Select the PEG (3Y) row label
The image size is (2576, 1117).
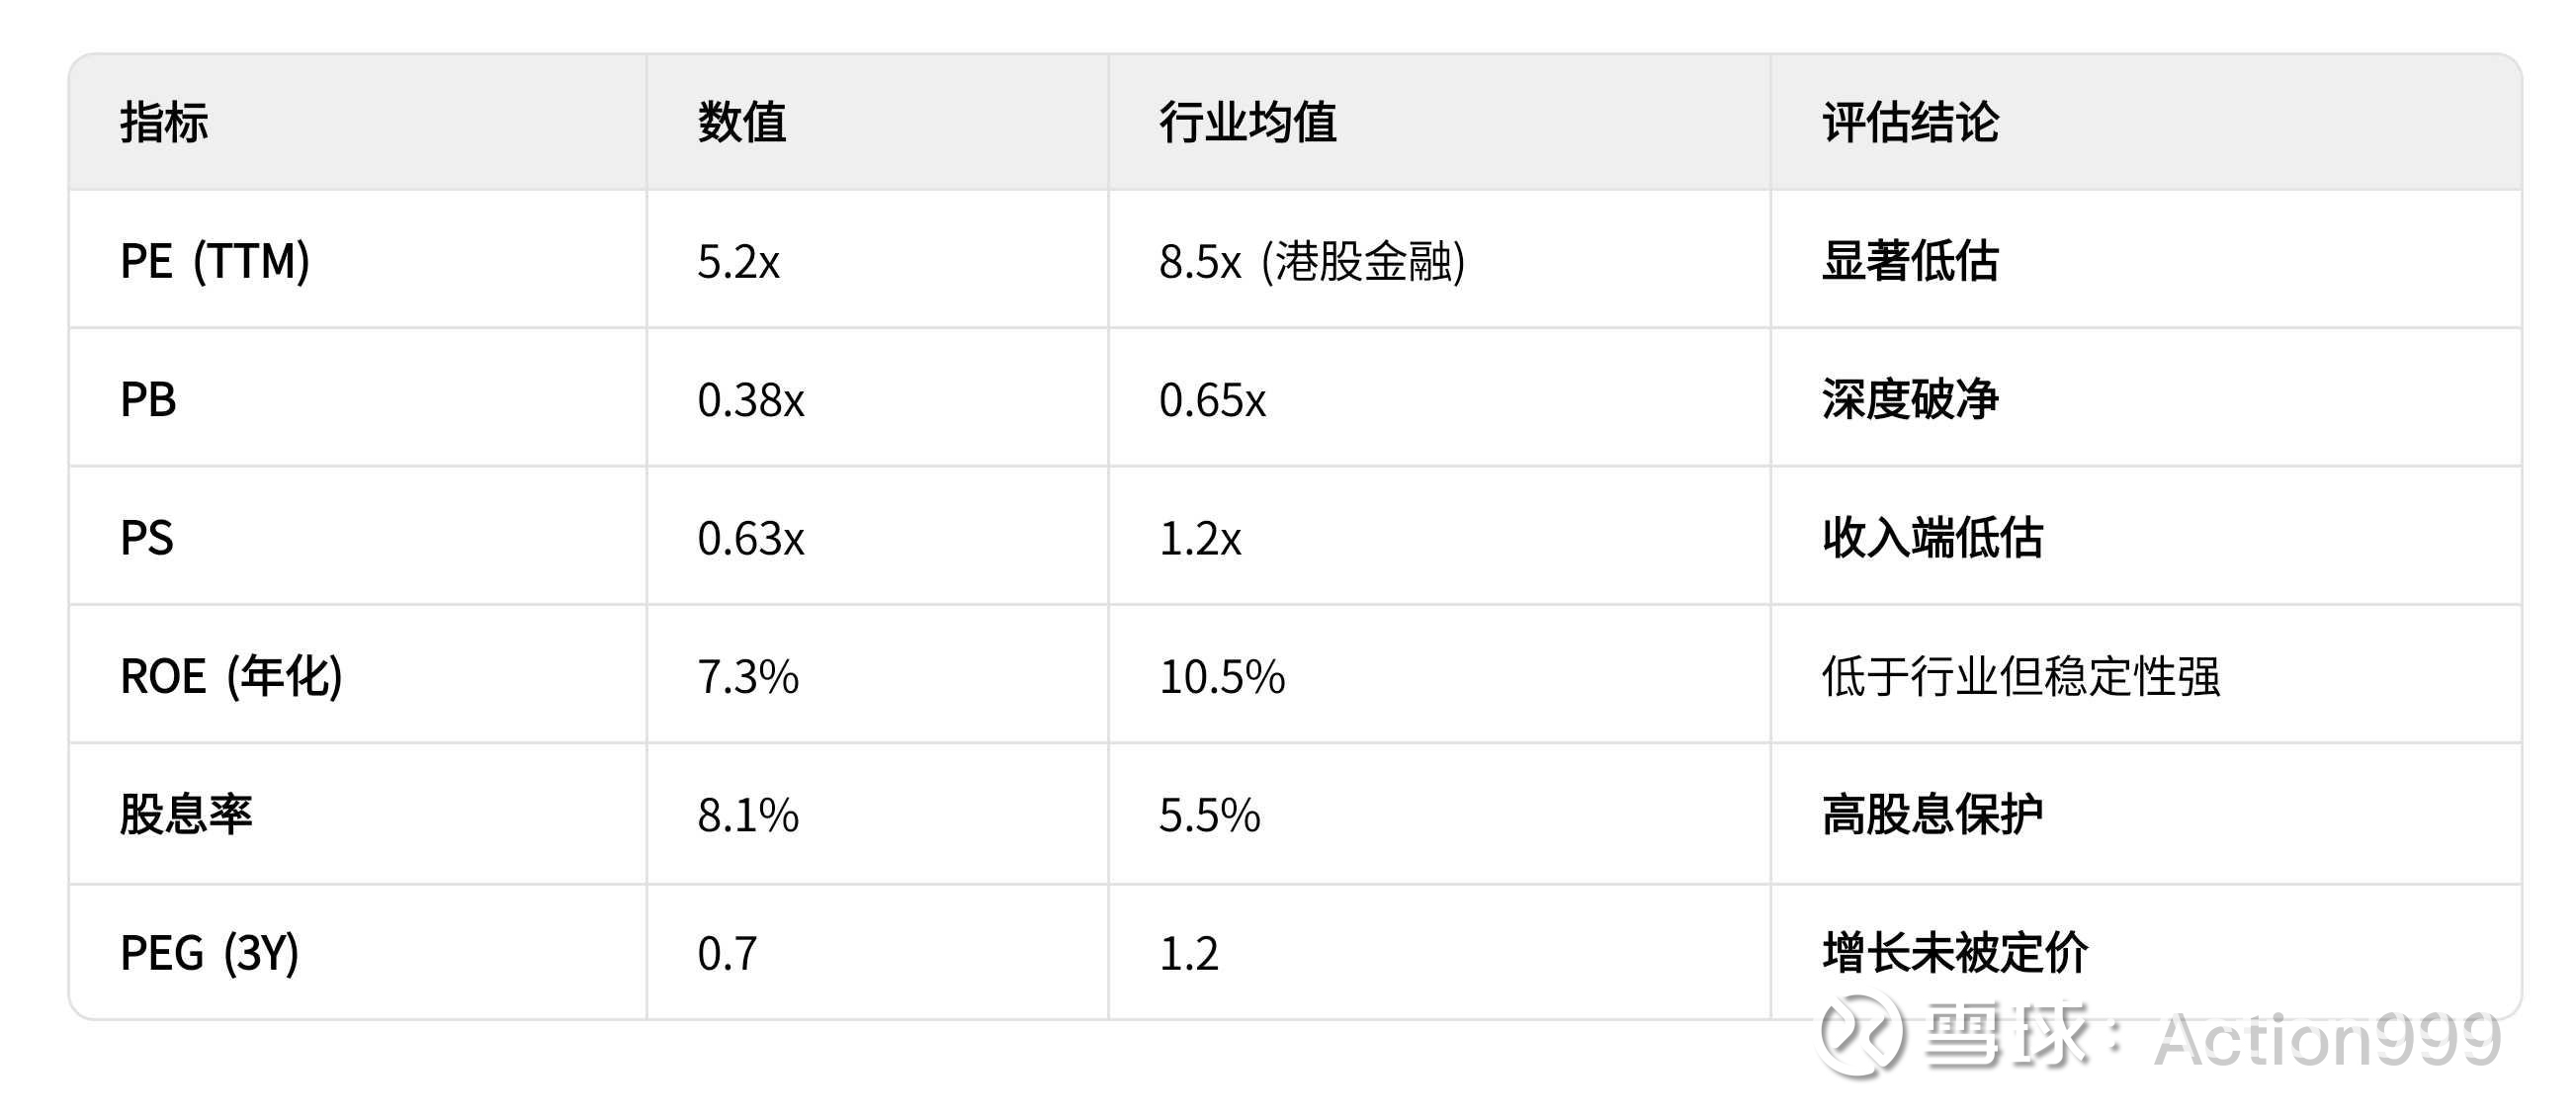click(209, 952)
